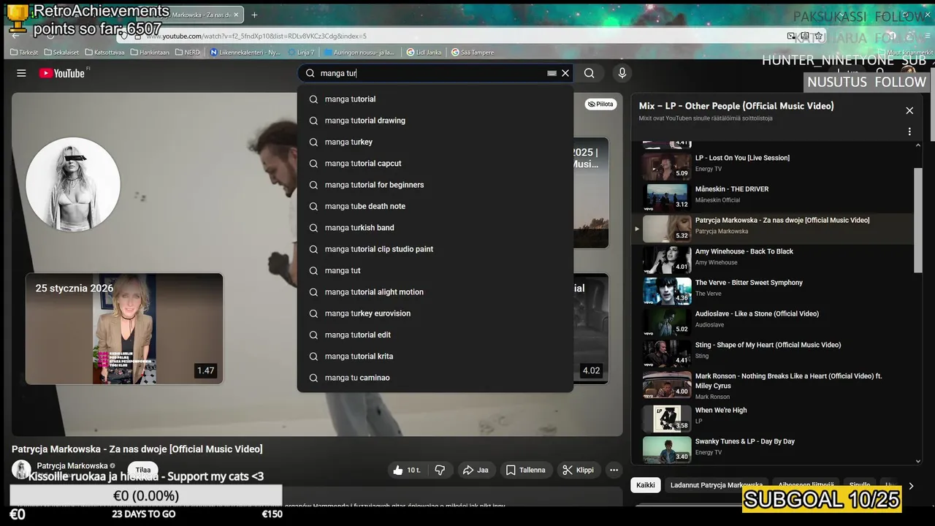
Task: Select Ladannut Patrycja Markowska chip
Action: tap(716, 485)
